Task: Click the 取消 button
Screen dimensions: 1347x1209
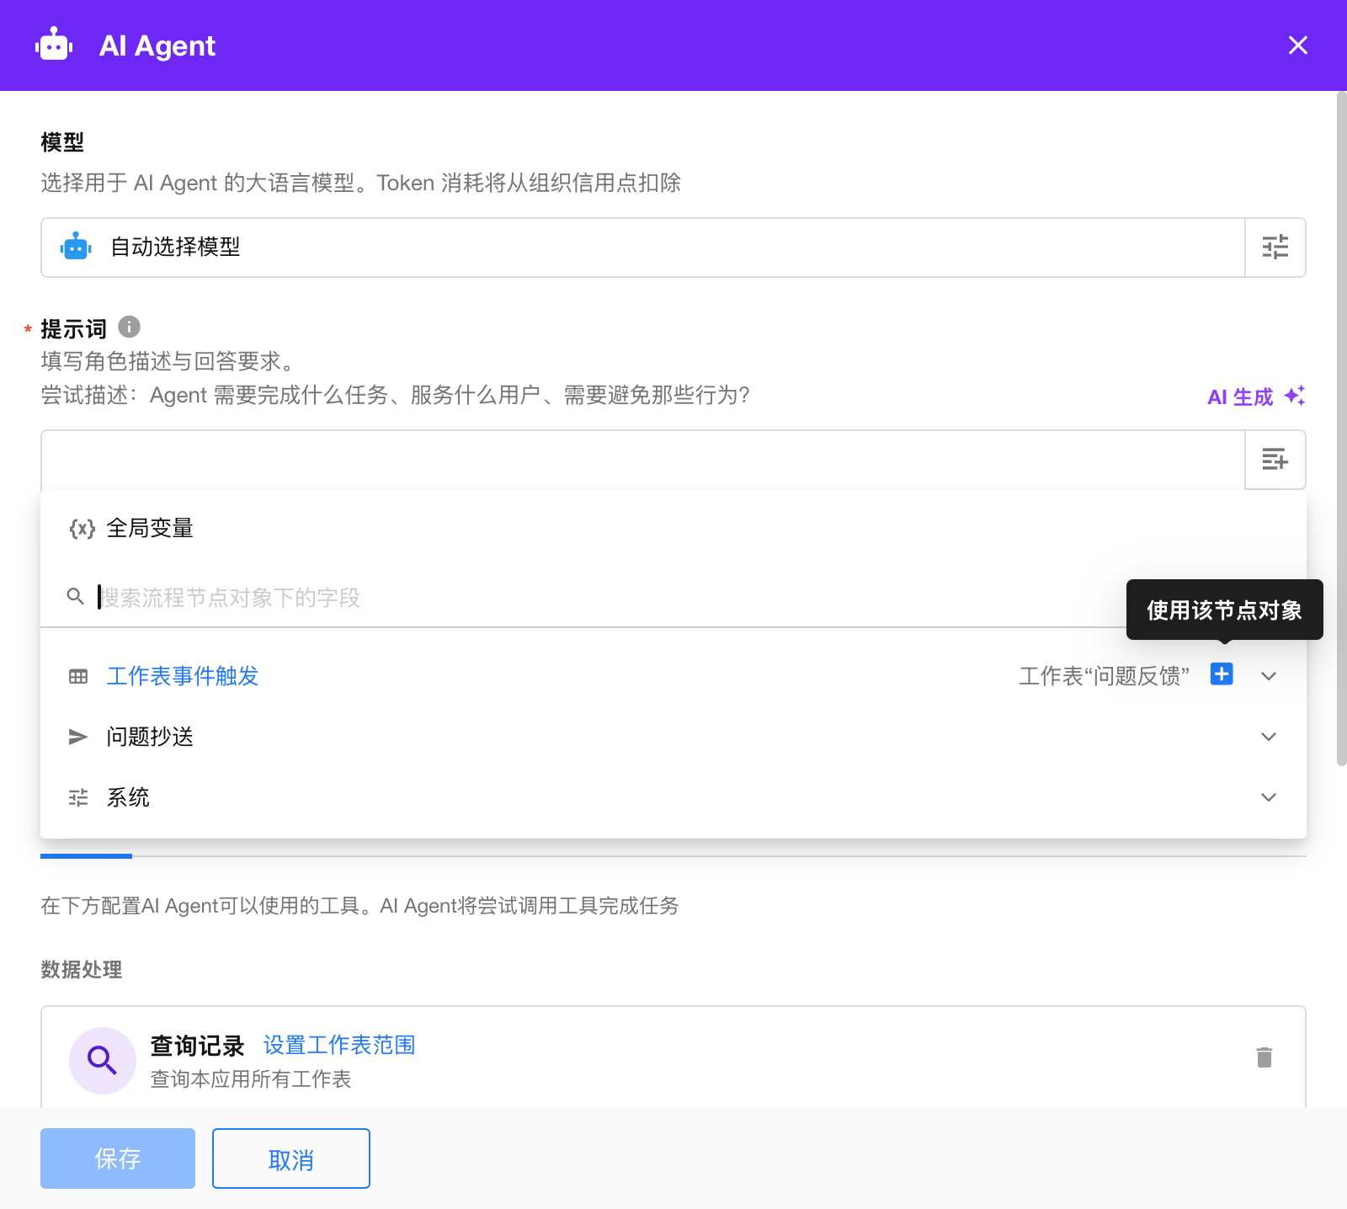Action: coord(290,1158)
